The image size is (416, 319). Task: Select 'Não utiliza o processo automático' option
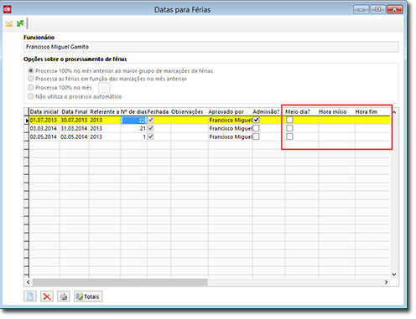click(x=31, y=96)
